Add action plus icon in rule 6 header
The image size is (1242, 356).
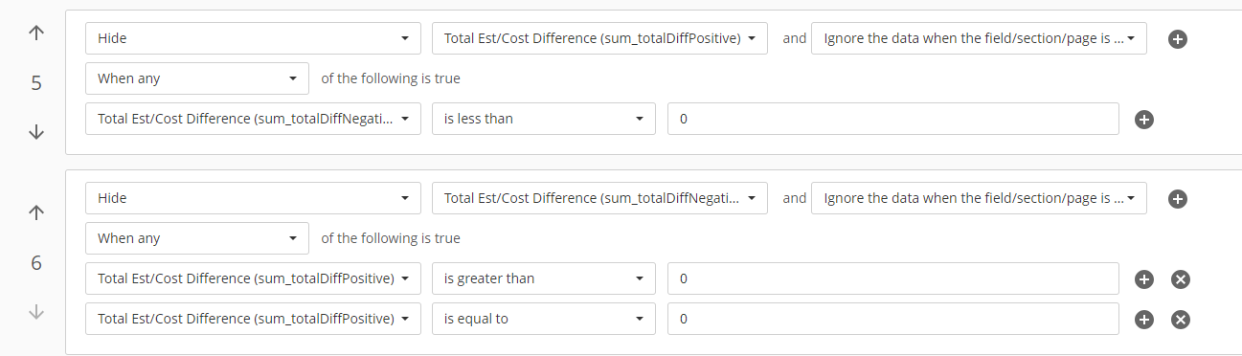1179,199
